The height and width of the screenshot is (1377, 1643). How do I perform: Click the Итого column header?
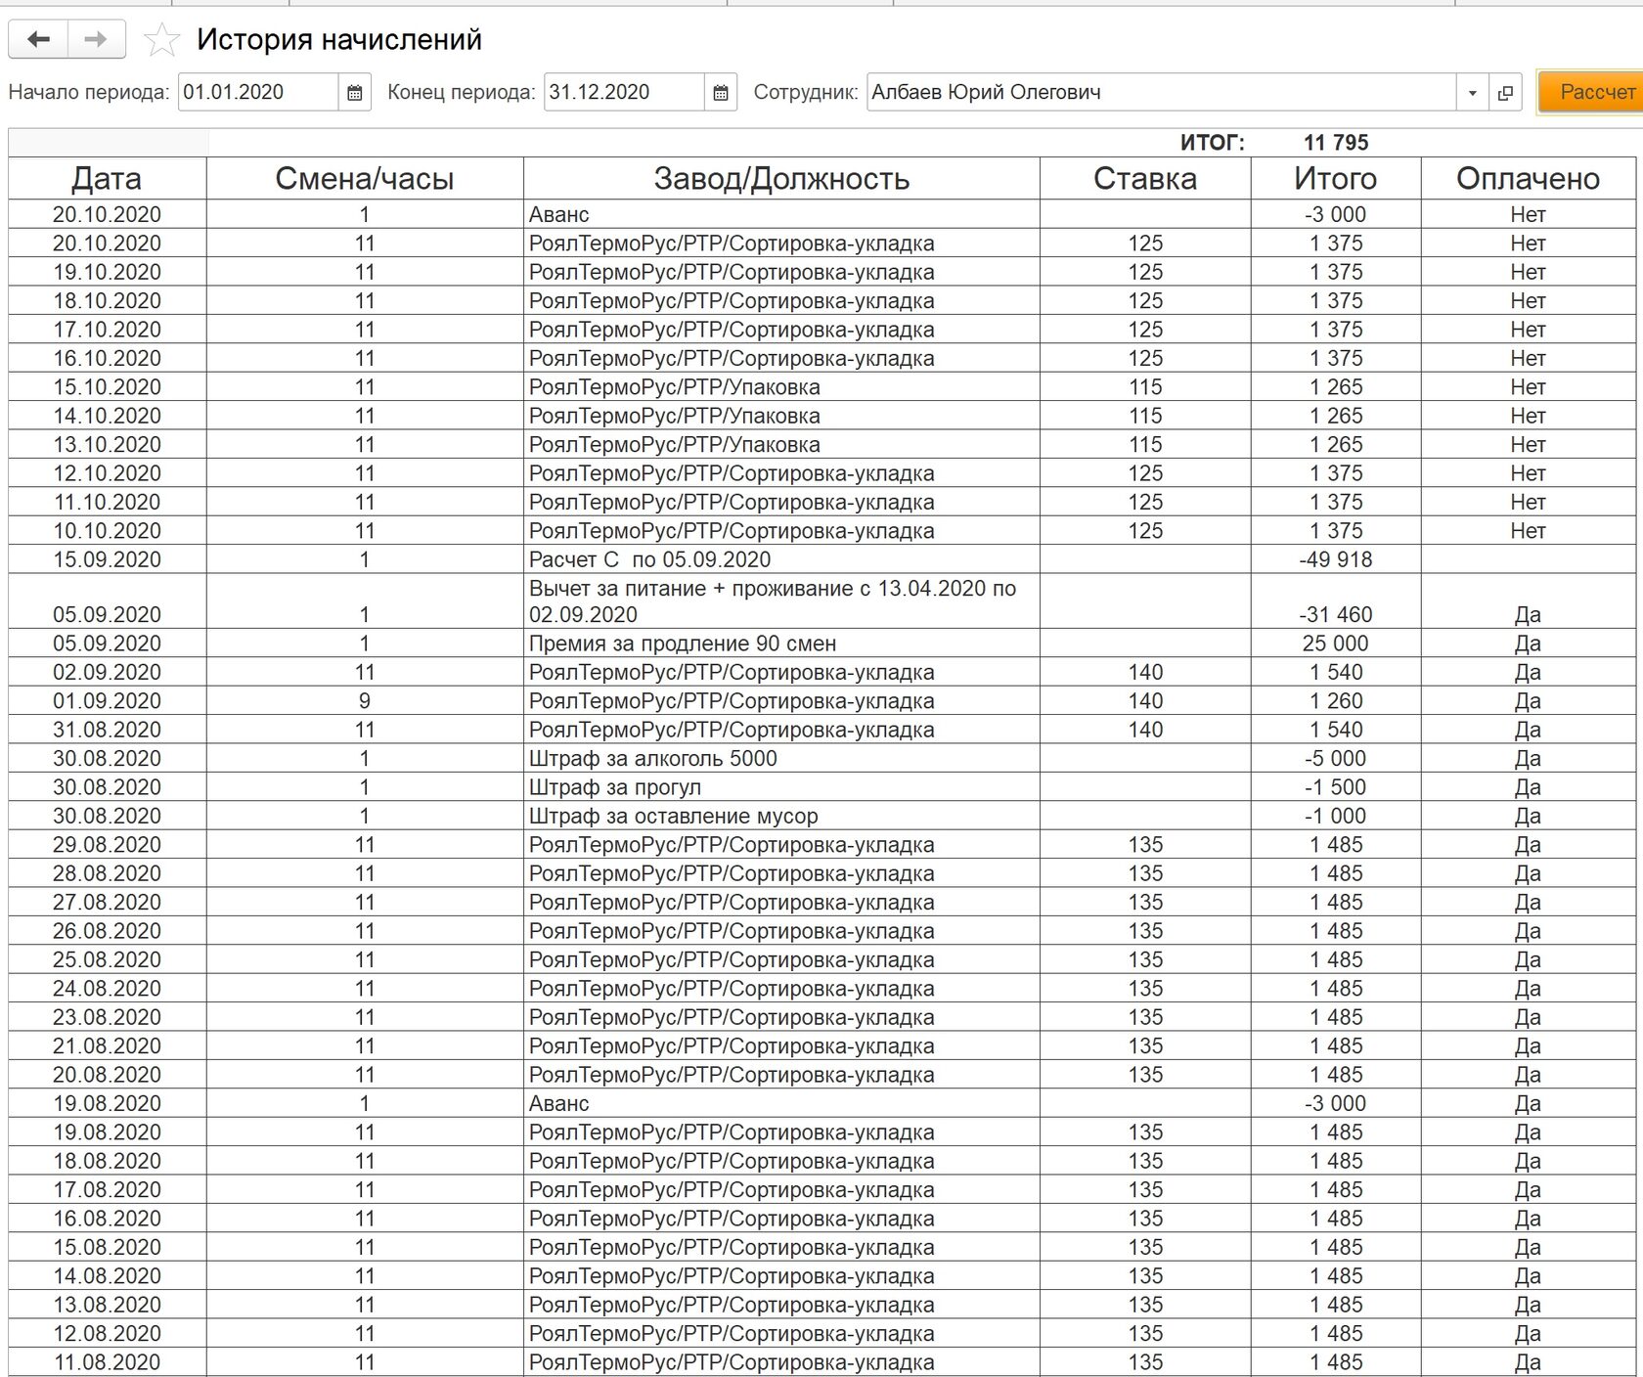click(1336, 179)
